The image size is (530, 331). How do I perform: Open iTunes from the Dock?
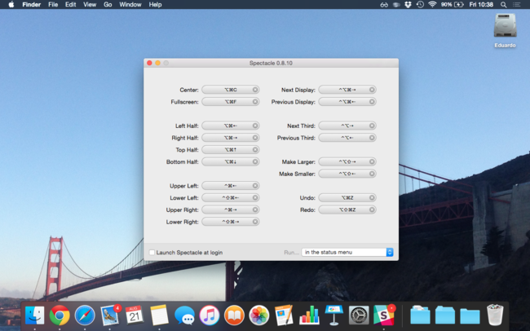(x=210, y=316)
